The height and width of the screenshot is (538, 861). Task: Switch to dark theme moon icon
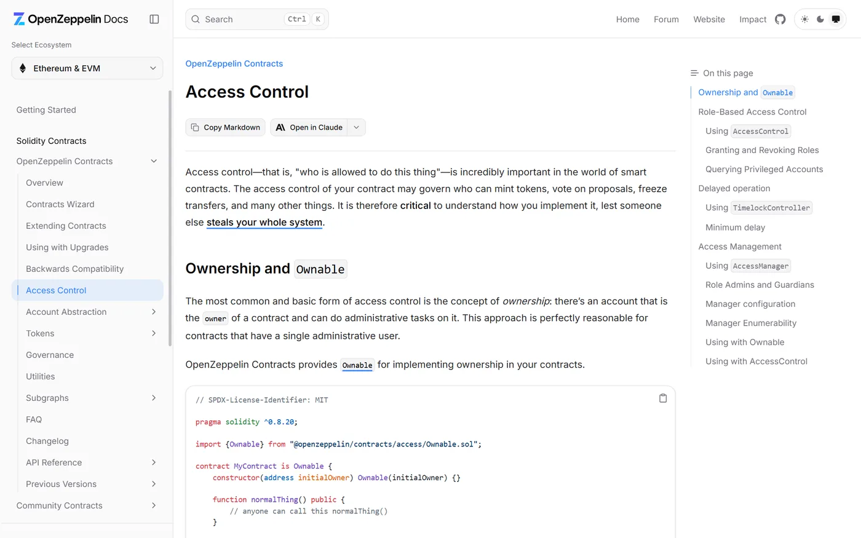pyautogui.click(x=820, y=19)
